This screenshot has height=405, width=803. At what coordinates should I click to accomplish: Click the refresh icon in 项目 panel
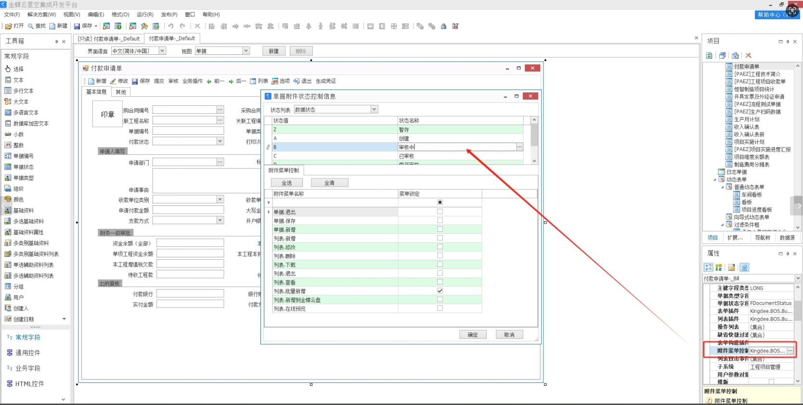pyautogui.click(x=709, y=55)
